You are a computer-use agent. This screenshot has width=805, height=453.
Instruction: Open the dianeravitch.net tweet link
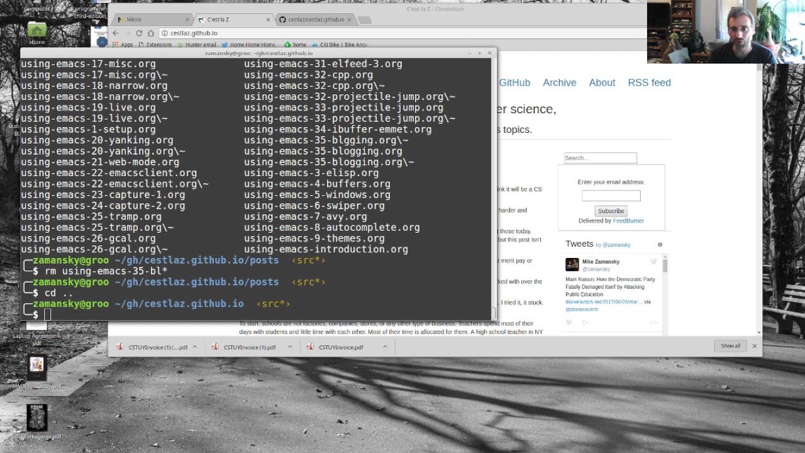[x=604, y=302]
